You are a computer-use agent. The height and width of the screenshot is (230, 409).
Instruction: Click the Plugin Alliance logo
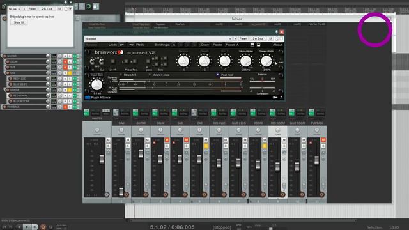[98, 98]
